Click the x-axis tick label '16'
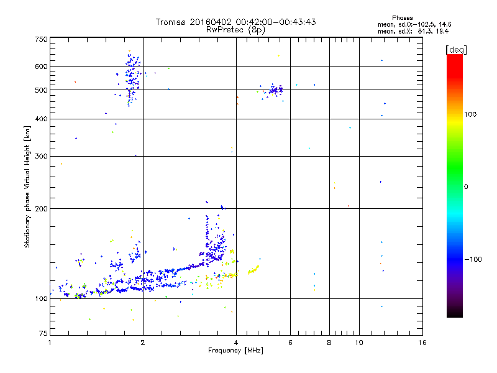 422,343
